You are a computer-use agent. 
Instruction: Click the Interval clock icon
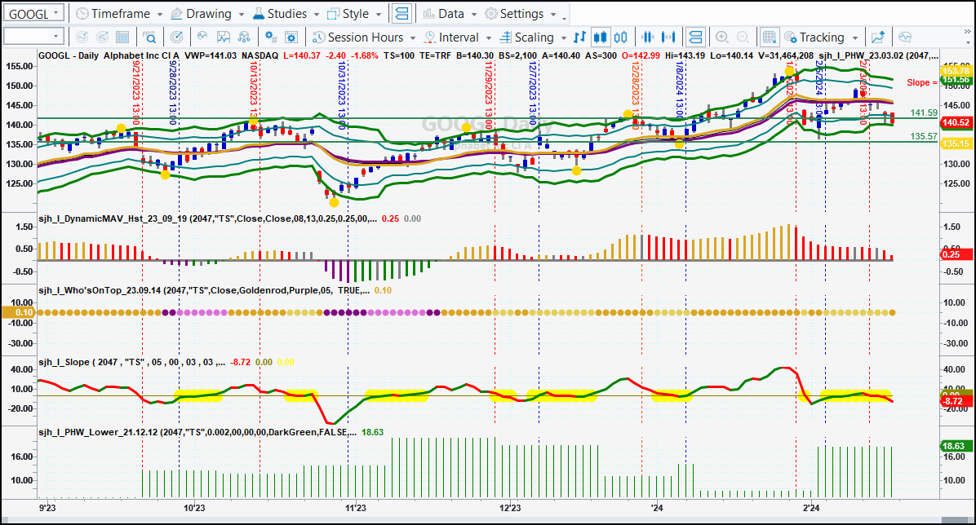(429, 37)
